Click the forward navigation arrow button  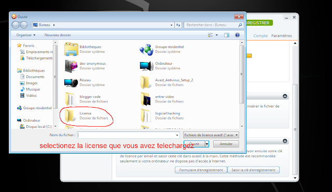(24, 25)
